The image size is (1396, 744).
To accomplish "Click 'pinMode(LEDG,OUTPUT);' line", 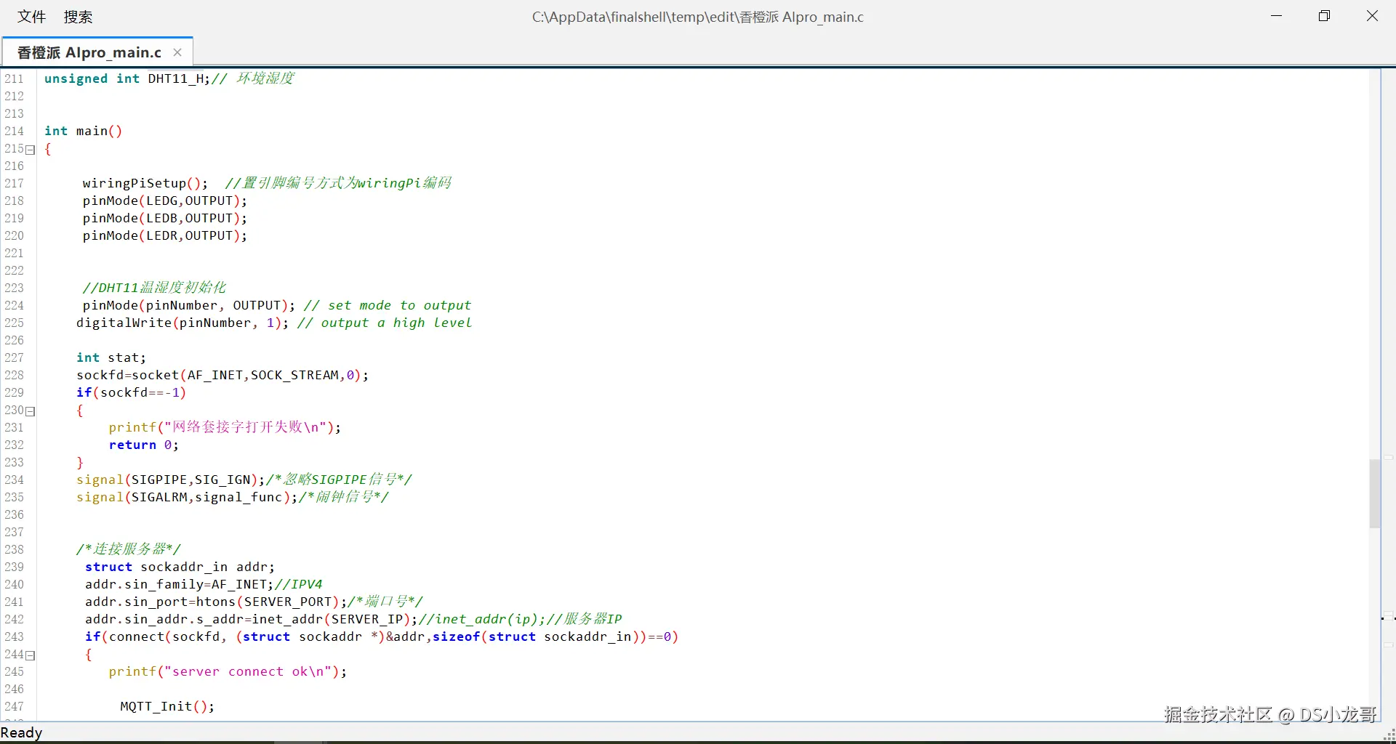I will pyautogui.click(x=165, y=201).
